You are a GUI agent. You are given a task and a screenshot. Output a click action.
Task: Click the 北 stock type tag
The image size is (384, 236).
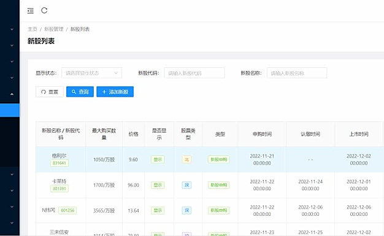[x=186, y=160]
